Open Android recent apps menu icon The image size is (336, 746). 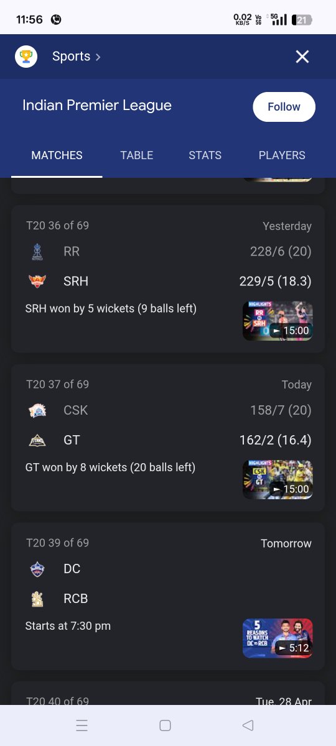pyautogui.click(x=82, y=725)
